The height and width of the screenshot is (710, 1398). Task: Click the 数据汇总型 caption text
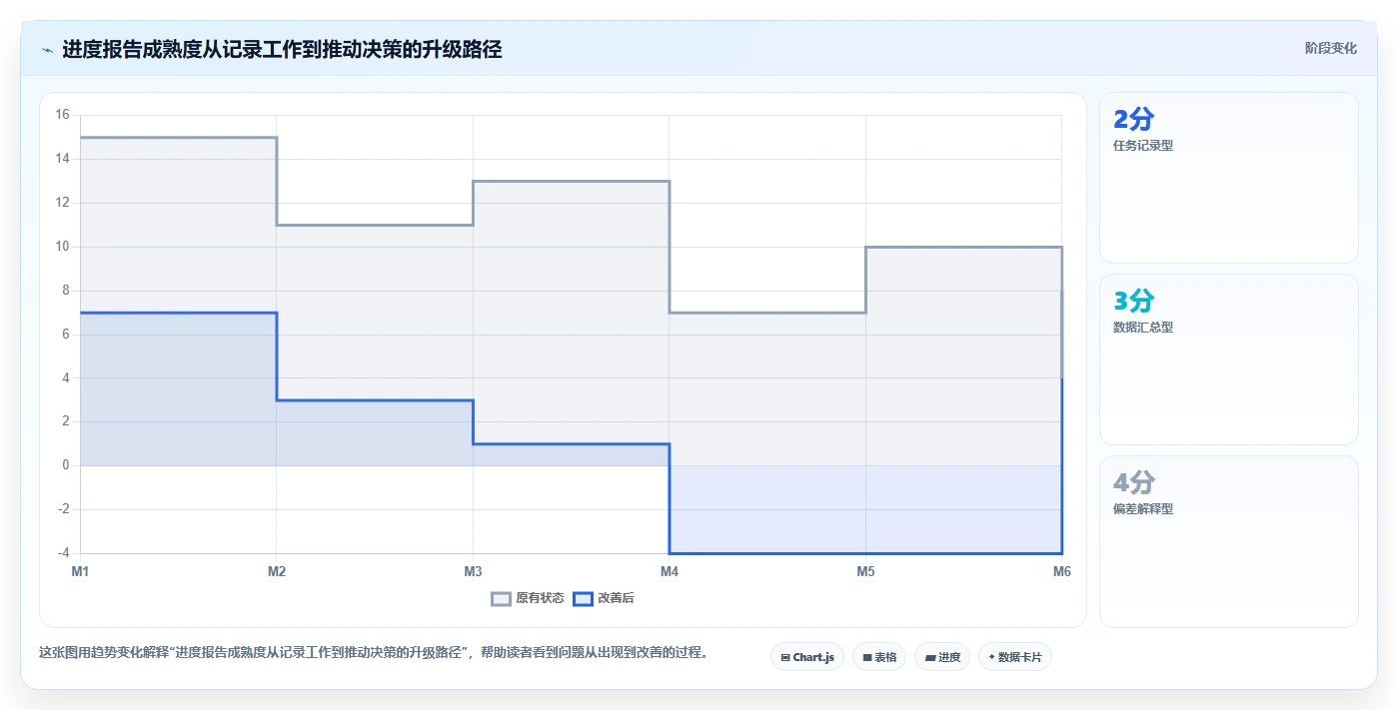click(x=1143, y=328)
